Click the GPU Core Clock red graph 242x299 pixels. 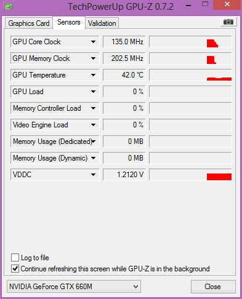(190, 42)
